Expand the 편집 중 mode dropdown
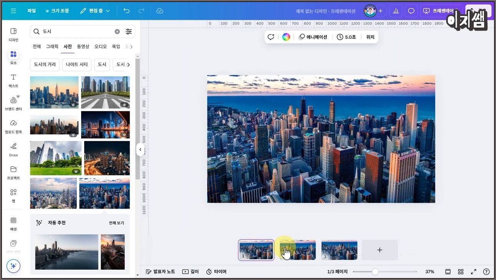This screenshot has width=496, height=280. pos(95,11)
